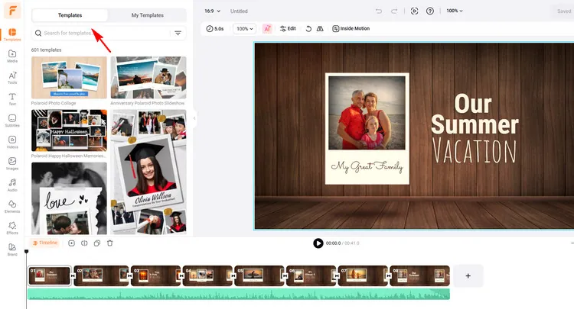This screenshot has width=574, height=309.
Task: Click the Edit button in toolbar
Action: pyautogui.click(x=288, y=28)
